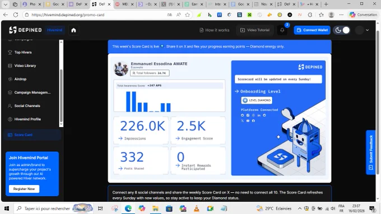Click sidebar scrollbar up arrow
The height and width of the screenshot is (214, 381).
(x=61, y=42)
